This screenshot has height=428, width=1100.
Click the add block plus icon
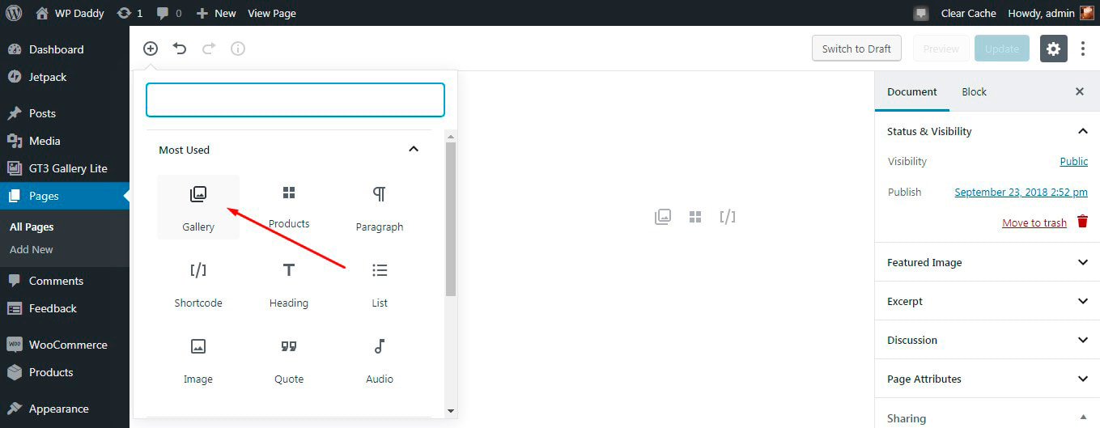point(151,49)
